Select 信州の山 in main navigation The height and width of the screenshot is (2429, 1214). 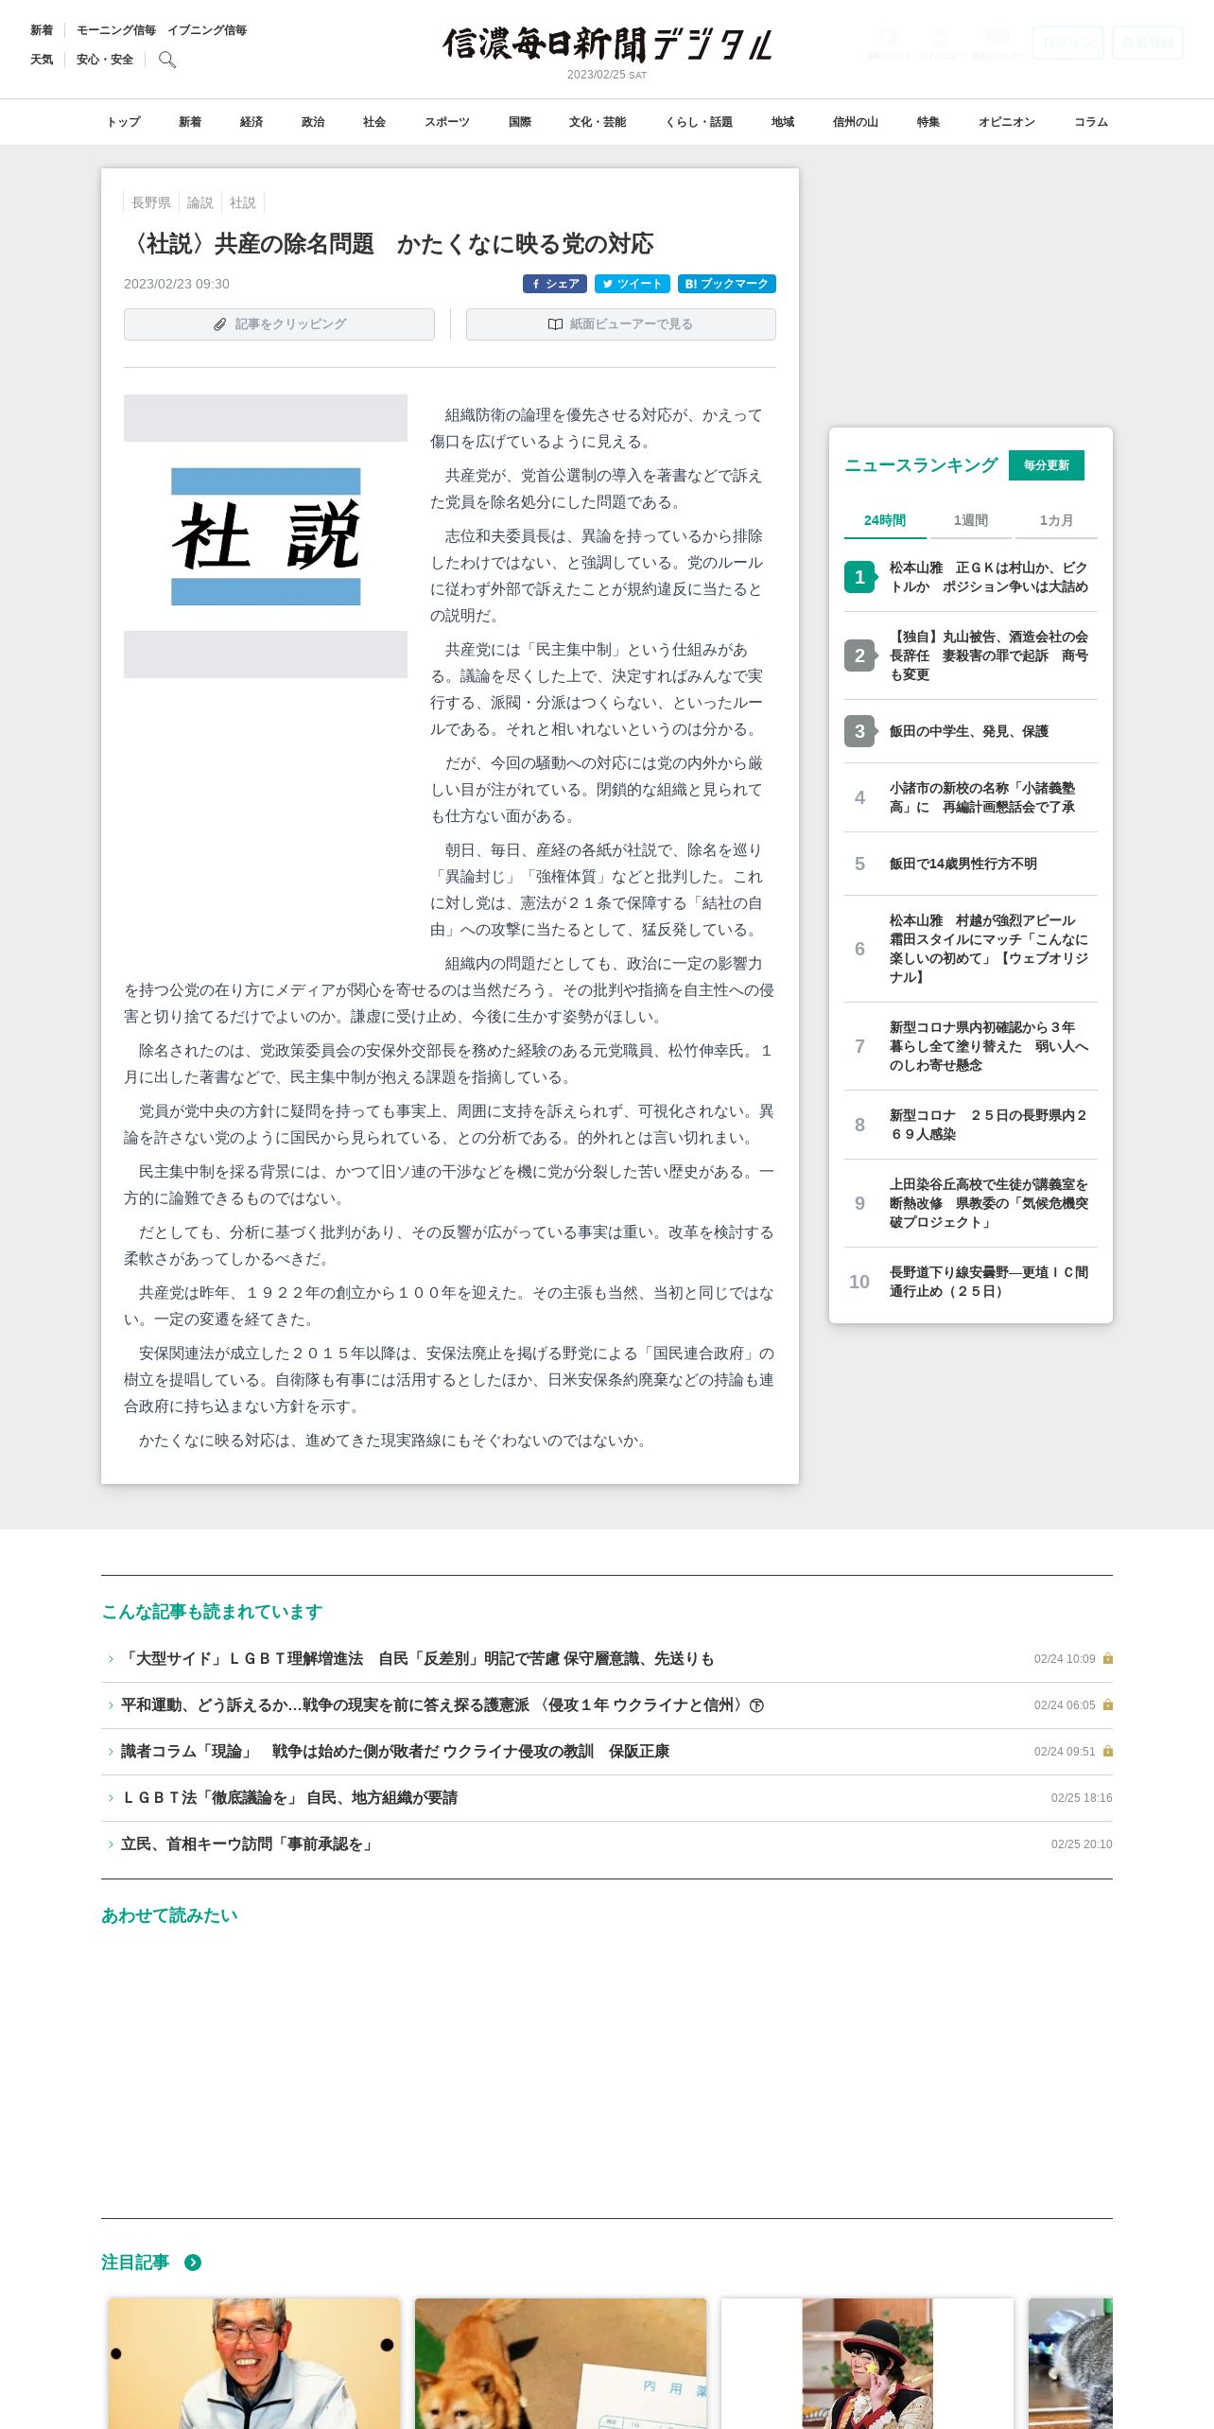(856, 122)
